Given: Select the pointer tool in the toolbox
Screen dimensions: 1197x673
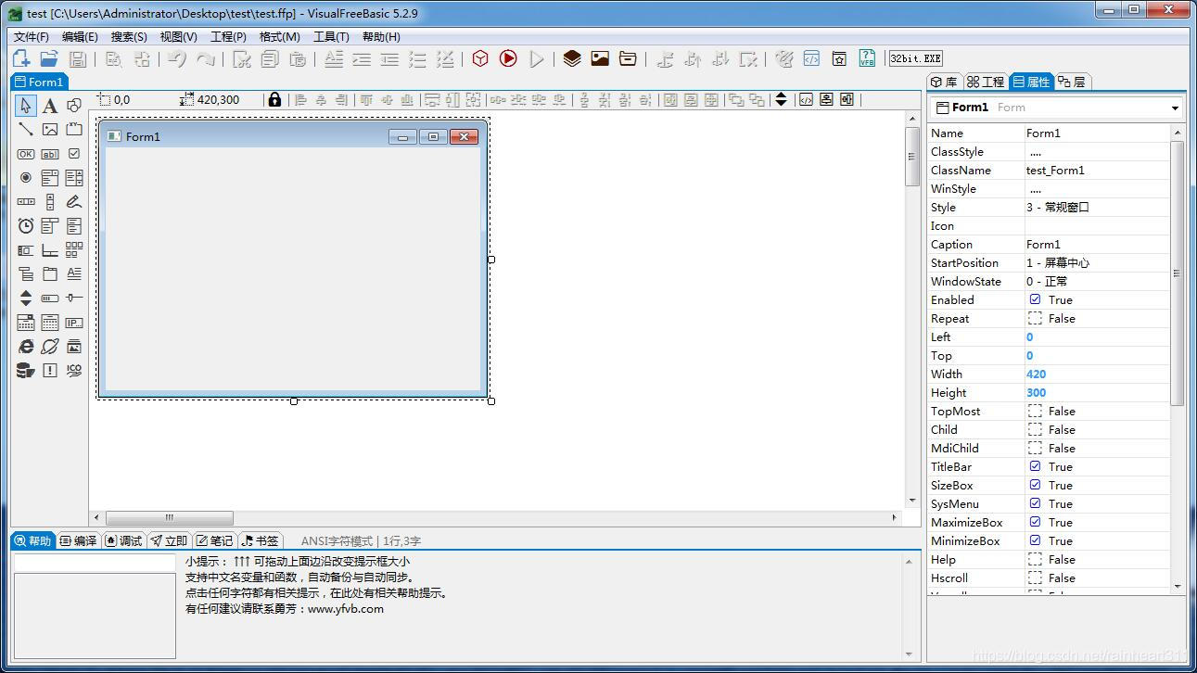Looking at the screenshot, I should click(25, 106).
